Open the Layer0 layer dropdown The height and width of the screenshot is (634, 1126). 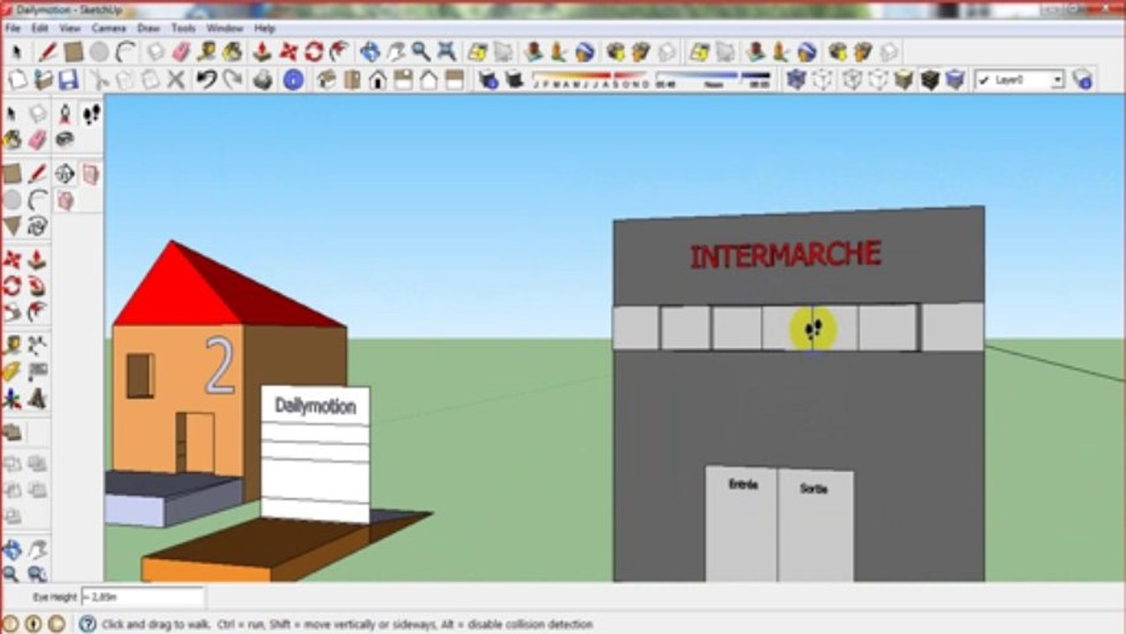(x=1019, y=80)
